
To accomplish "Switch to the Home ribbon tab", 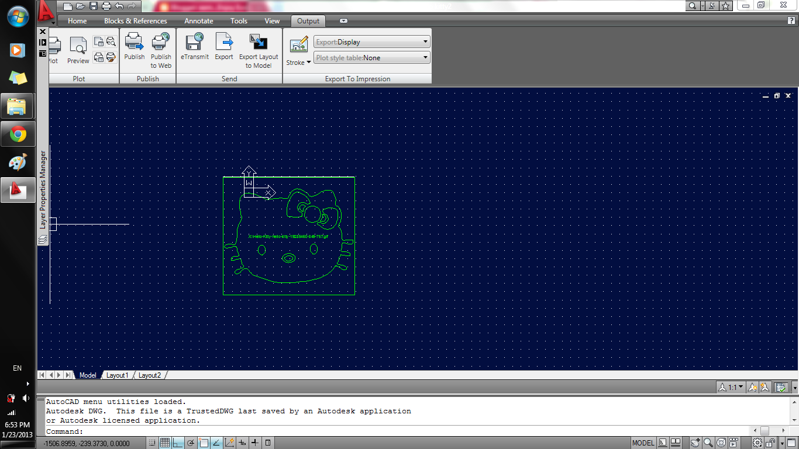I will 77,21.
